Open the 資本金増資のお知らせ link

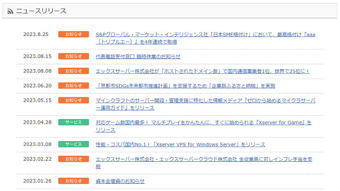tap(120, 181)
